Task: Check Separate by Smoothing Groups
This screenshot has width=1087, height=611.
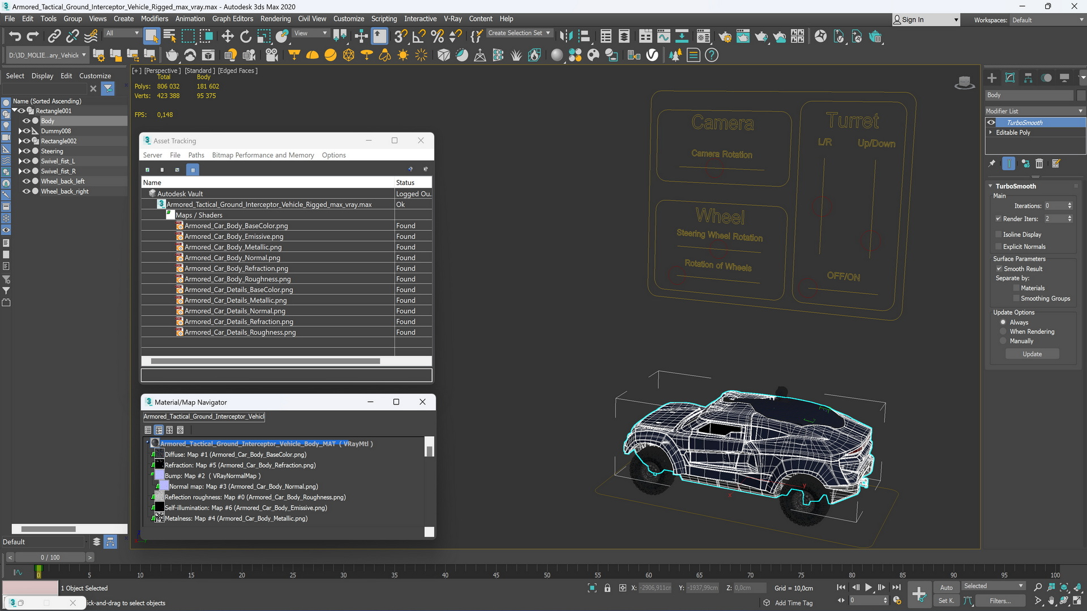Action: 1016,299
